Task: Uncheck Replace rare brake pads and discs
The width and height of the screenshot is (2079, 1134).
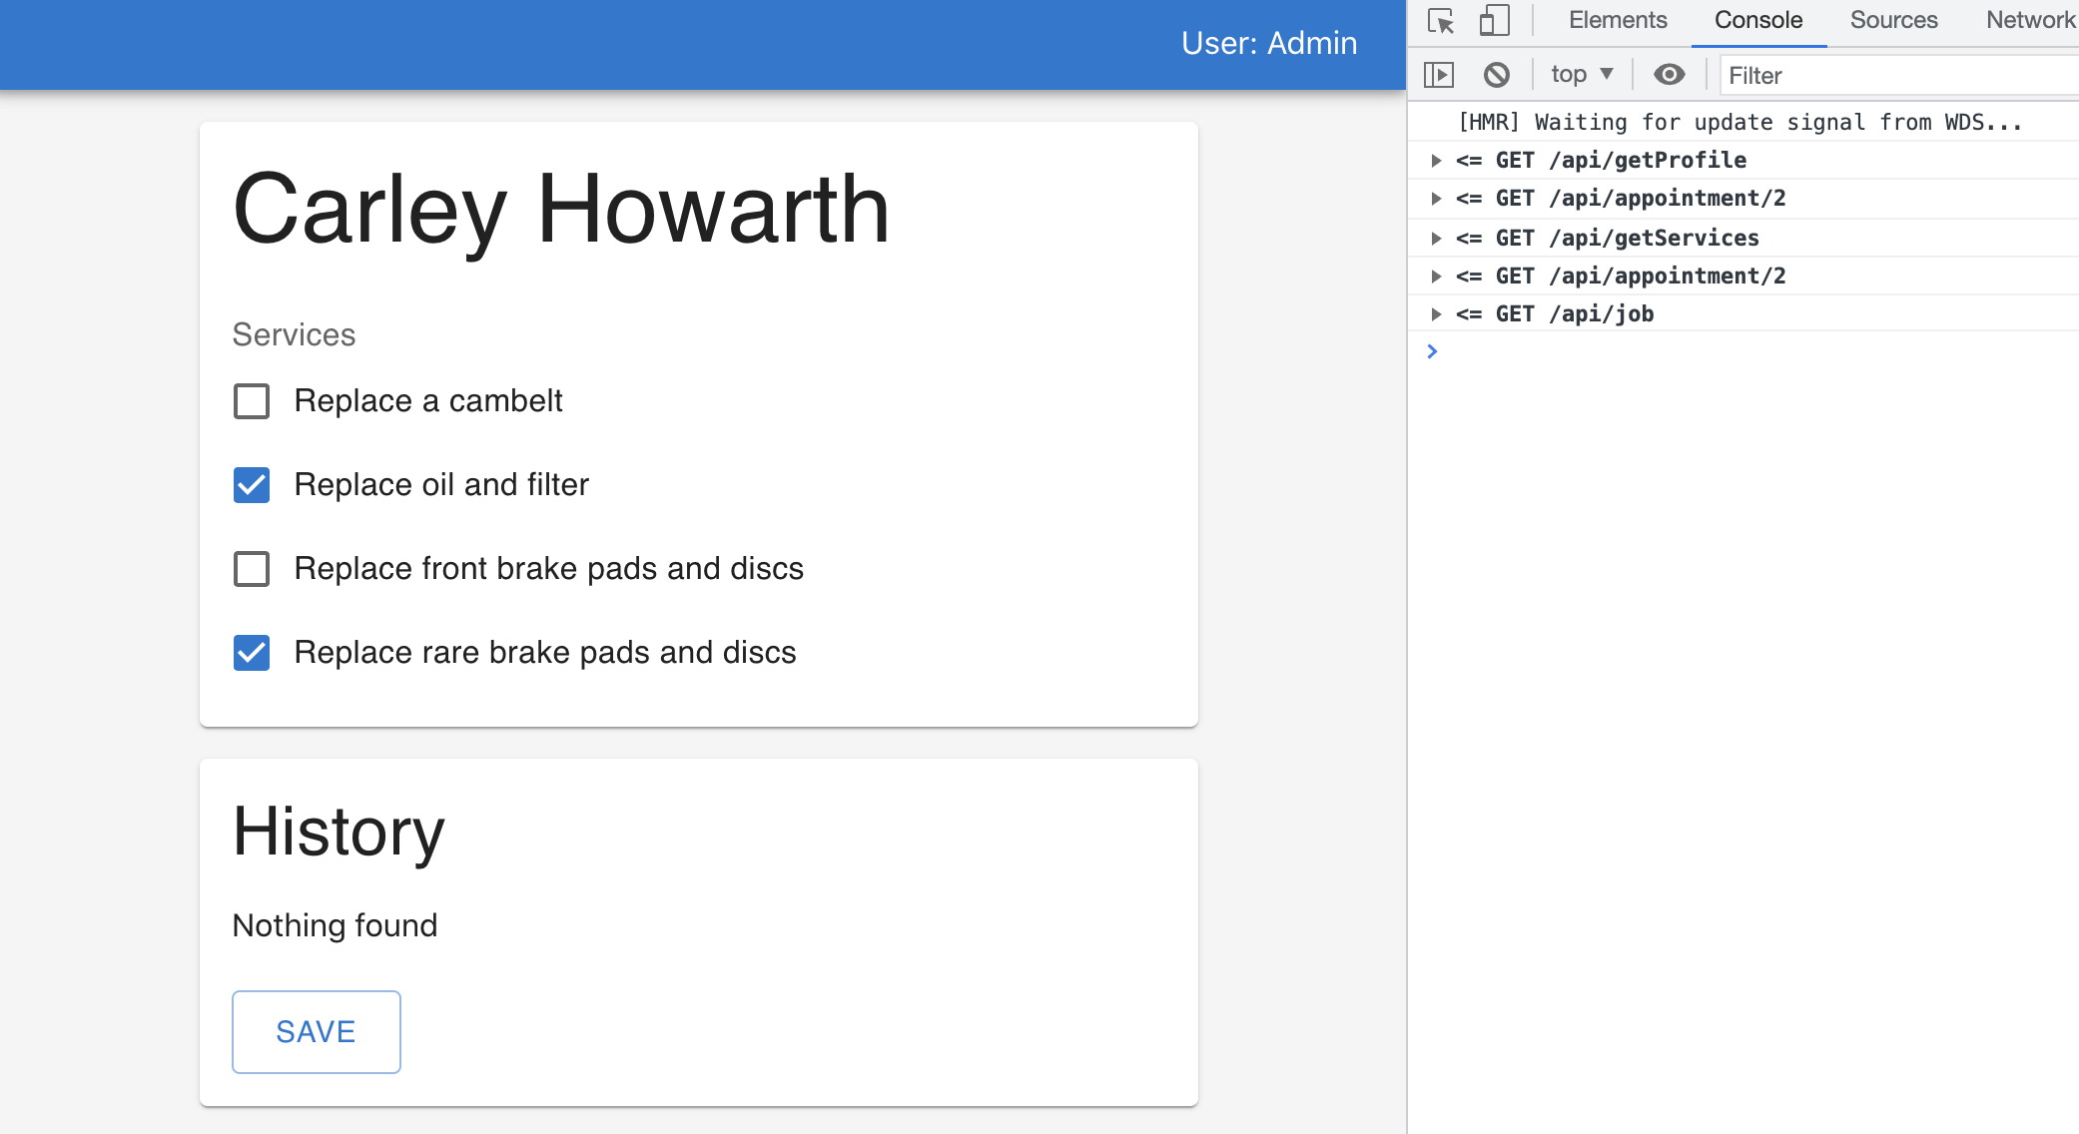Action: click(252, 653)
